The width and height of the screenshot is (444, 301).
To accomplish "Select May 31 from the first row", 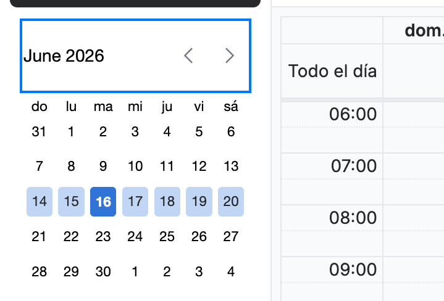I will pyautogui.click(x=39, y=131).
